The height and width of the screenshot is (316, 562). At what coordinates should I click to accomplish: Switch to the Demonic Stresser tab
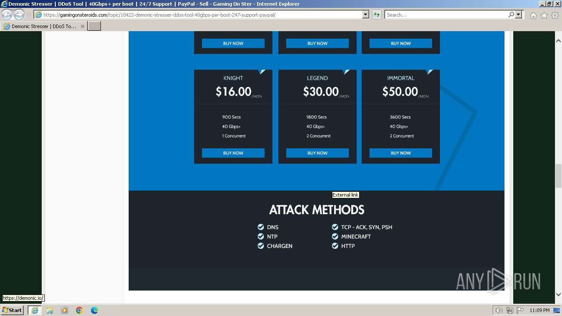[x=44, y=26]
